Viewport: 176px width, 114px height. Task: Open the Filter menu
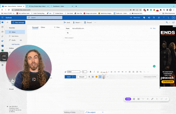click(57, 27)
